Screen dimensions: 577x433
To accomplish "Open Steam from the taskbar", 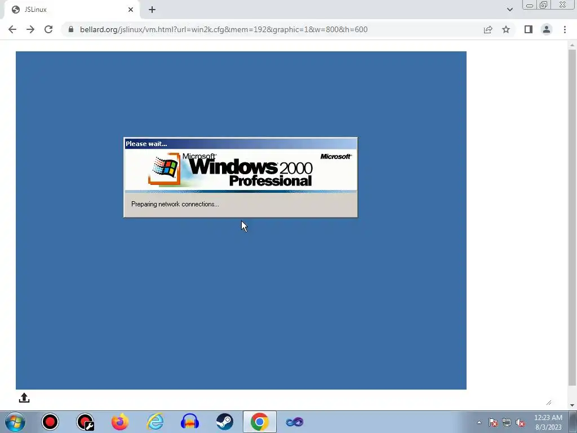I will [x=224, y=422].
